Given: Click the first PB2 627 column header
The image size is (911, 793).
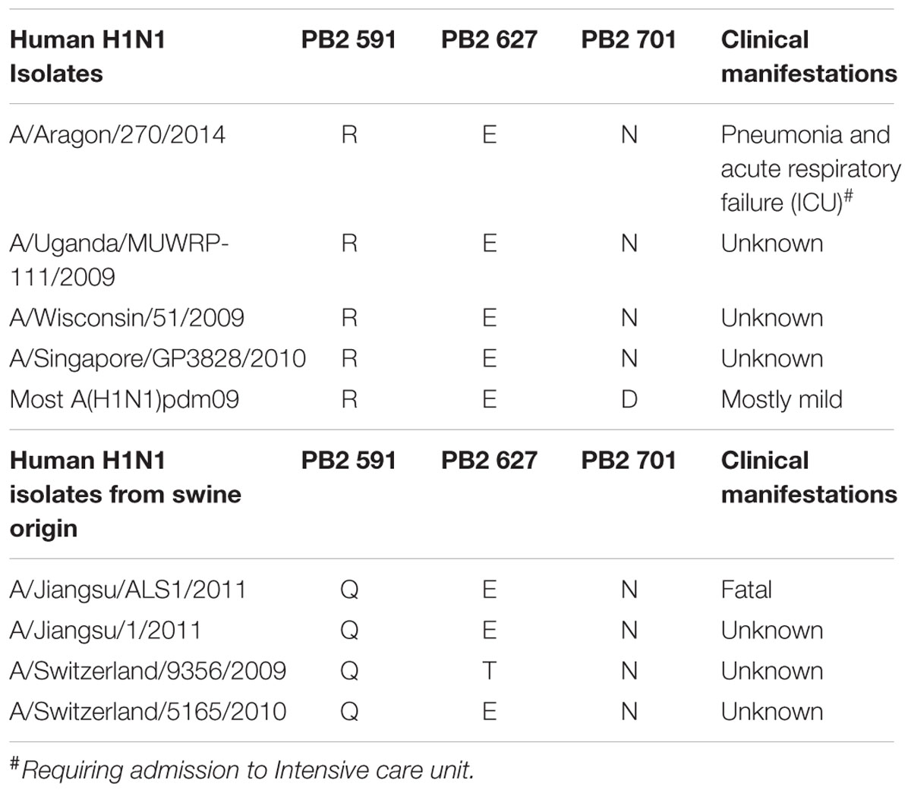Looking at the screenshot, I should click(489, 39).
